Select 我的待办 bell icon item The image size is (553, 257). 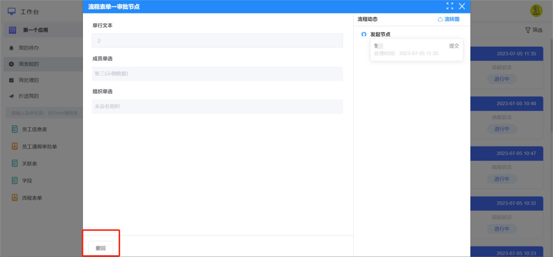click(x=11, y=48)
